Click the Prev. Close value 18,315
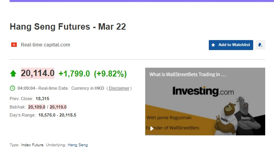 42,99
